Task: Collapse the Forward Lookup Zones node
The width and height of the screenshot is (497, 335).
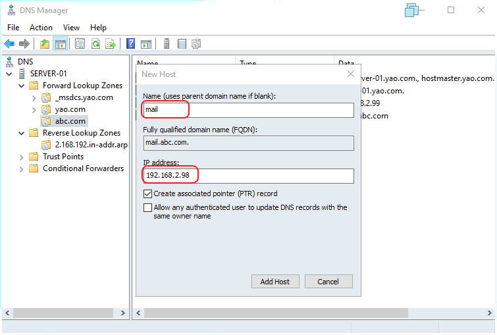Action: click(x=22, y=86)
